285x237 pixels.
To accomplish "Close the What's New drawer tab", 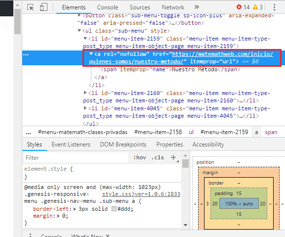I will [x=108, y=236].
